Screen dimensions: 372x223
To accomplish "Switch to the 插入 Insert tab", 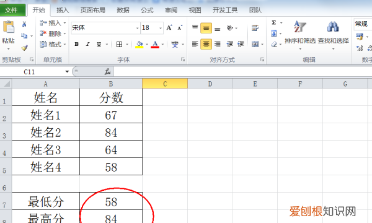I will [x=63, y=10].
